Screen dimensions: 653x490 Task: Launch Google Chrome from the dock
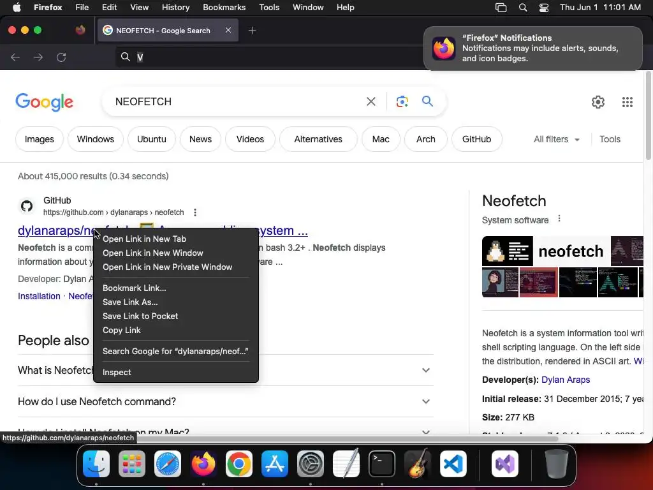coord(239,464)
